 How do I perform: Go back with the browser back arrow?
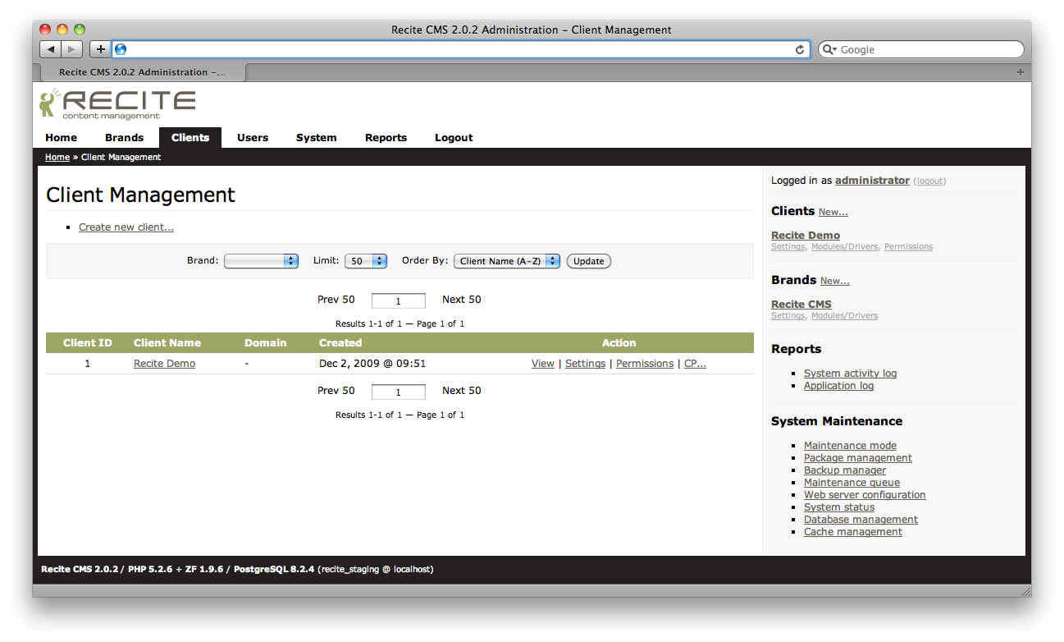51,49
